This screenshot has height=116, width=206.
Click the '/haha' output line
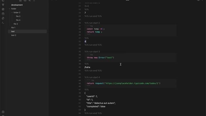pos(87,67)
